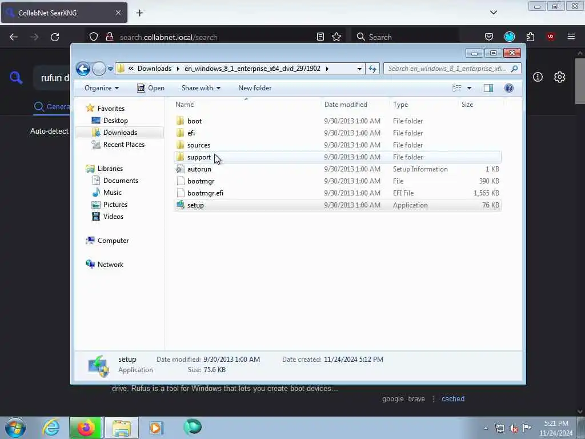Screen dimensions: 585x439
Task: Click the New folder button
Action: click(x=255, y=88)
